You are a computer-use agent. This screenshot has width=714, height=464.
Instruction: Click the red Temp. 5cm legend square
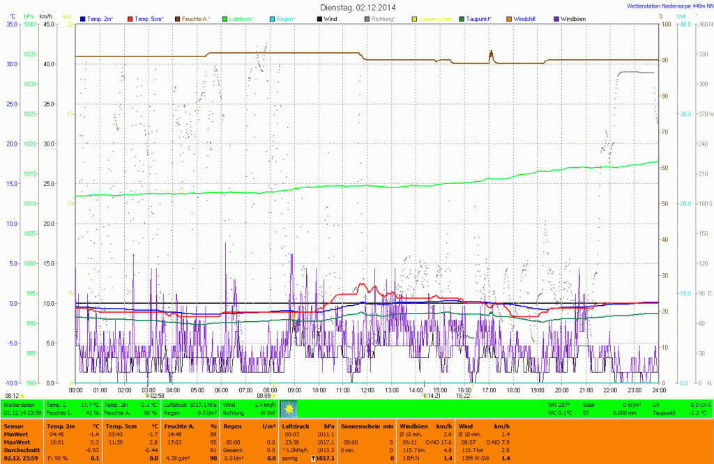coord(130,18)
